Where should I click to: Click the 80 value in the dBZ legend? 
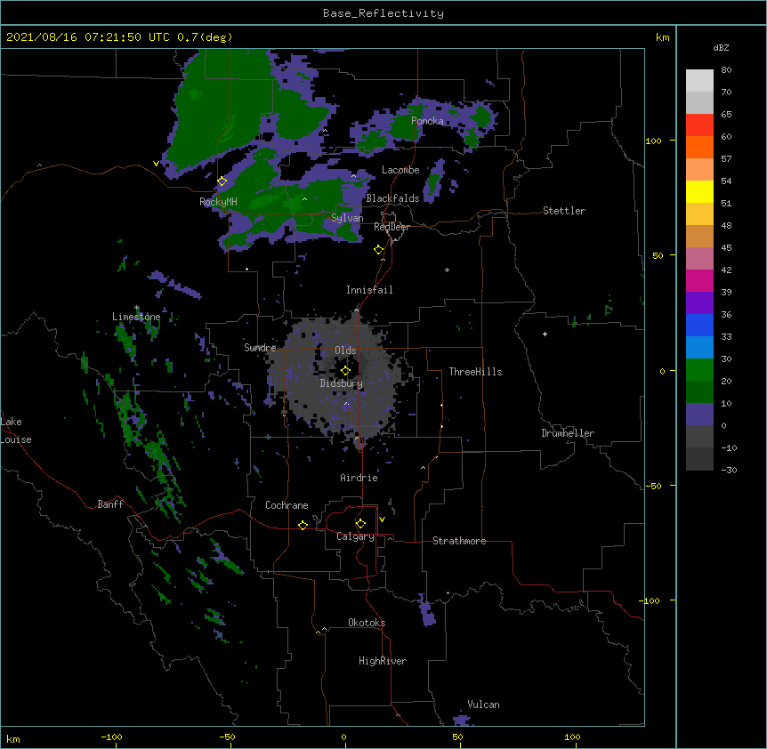pos(726,70)
